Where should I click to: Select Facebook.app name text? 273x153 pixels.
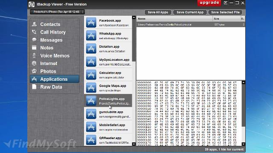click(110, 20)
